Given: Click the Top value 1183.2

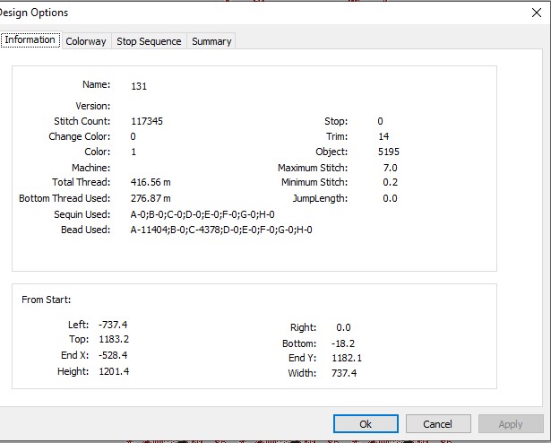Looking at the screenshot, I should point(114,339).
